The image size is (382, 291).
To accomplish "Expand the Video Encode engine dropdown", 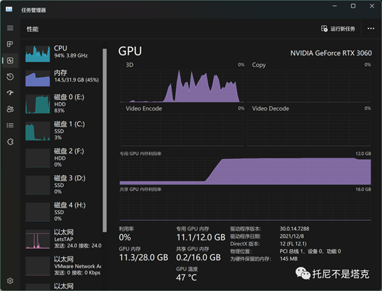I will click(123, 108).
